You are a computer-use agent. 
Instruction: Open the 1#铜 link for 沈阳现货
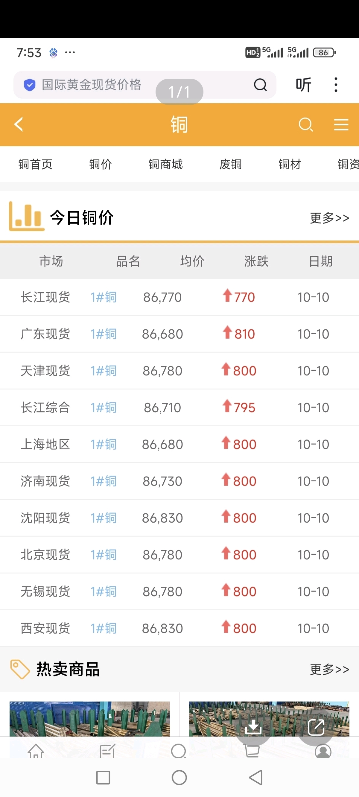coord(104,518)
